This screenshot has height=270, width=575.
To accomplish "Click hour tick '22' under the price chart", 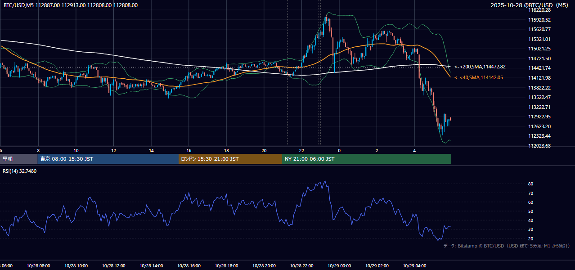I will (301, 151).
